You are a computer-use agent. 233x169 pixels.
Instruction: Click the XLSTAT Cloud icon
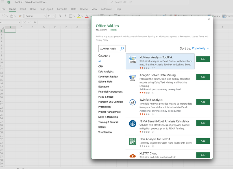(x=132, y=156)
